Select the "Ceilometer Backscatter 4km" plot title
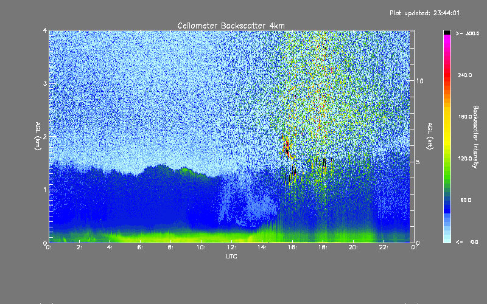The image size is (487, 304). (x=231, y=26)
